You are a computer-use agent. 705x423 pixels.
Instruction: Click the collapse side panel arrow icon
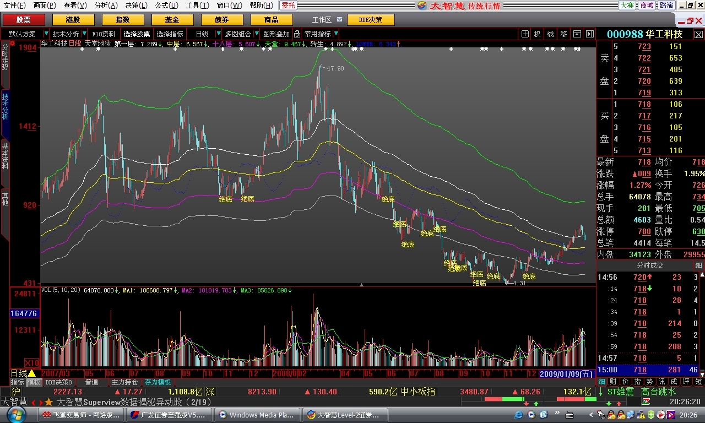(x=590, y=34)
